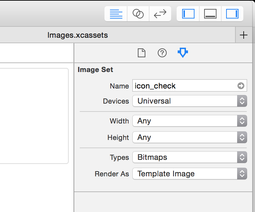Toggle the Navigator panel

[188, 14]
